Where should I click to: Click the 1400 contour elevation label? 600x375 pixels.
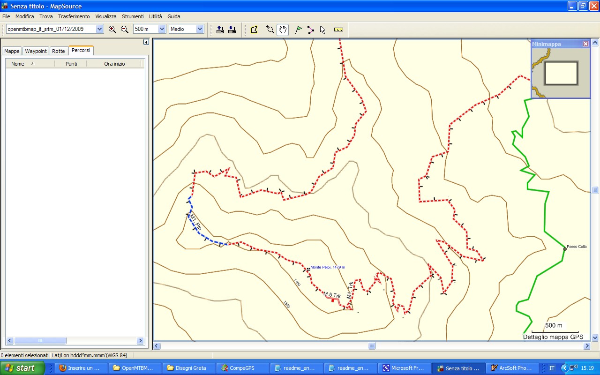point(297,282)
